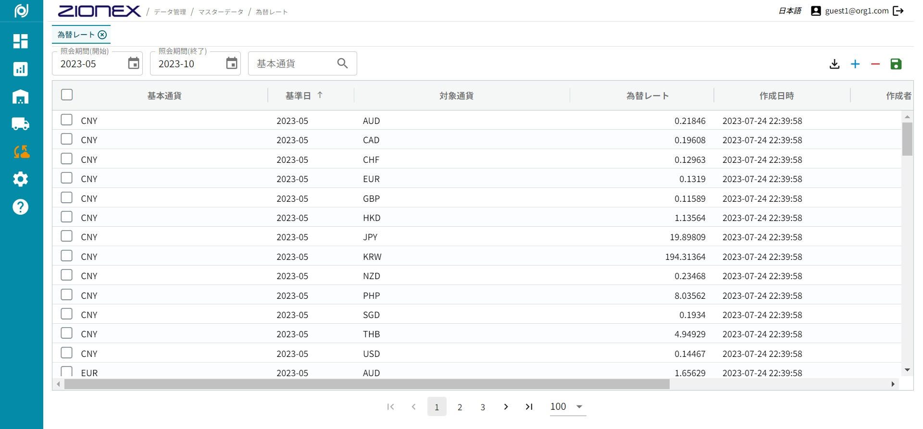Click rate cell 19.89809
The width and height of the screenshot is (923, 429).
pos(687,237)
